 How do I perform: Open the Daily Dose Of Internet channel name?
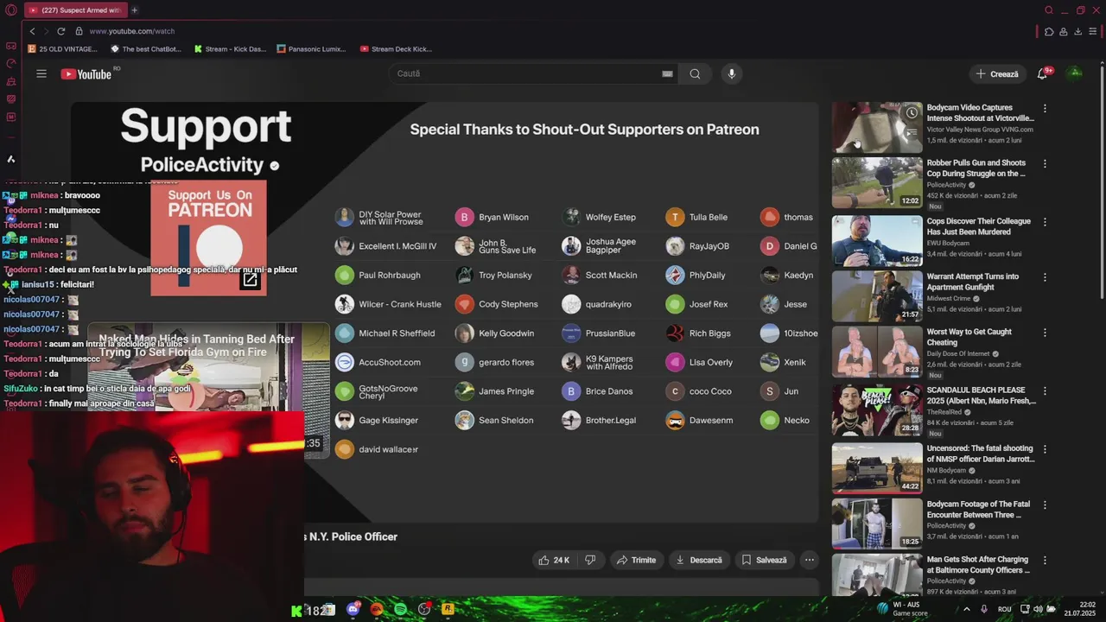[x=959, y=354]
